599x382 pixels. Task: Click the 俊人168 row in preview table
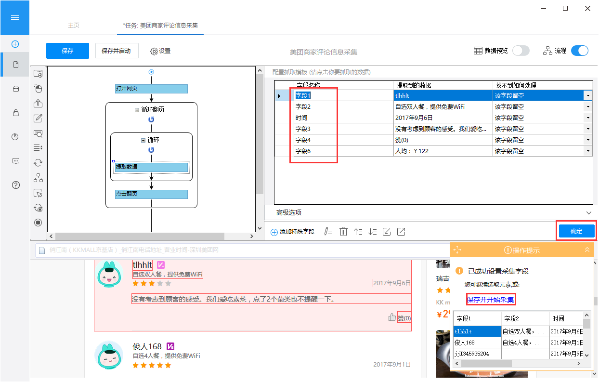518,342
